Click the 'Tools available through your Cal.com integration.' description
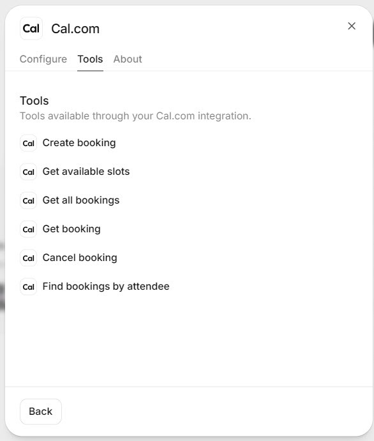Viewport: 374px width, 441px height. coord(135,116)
